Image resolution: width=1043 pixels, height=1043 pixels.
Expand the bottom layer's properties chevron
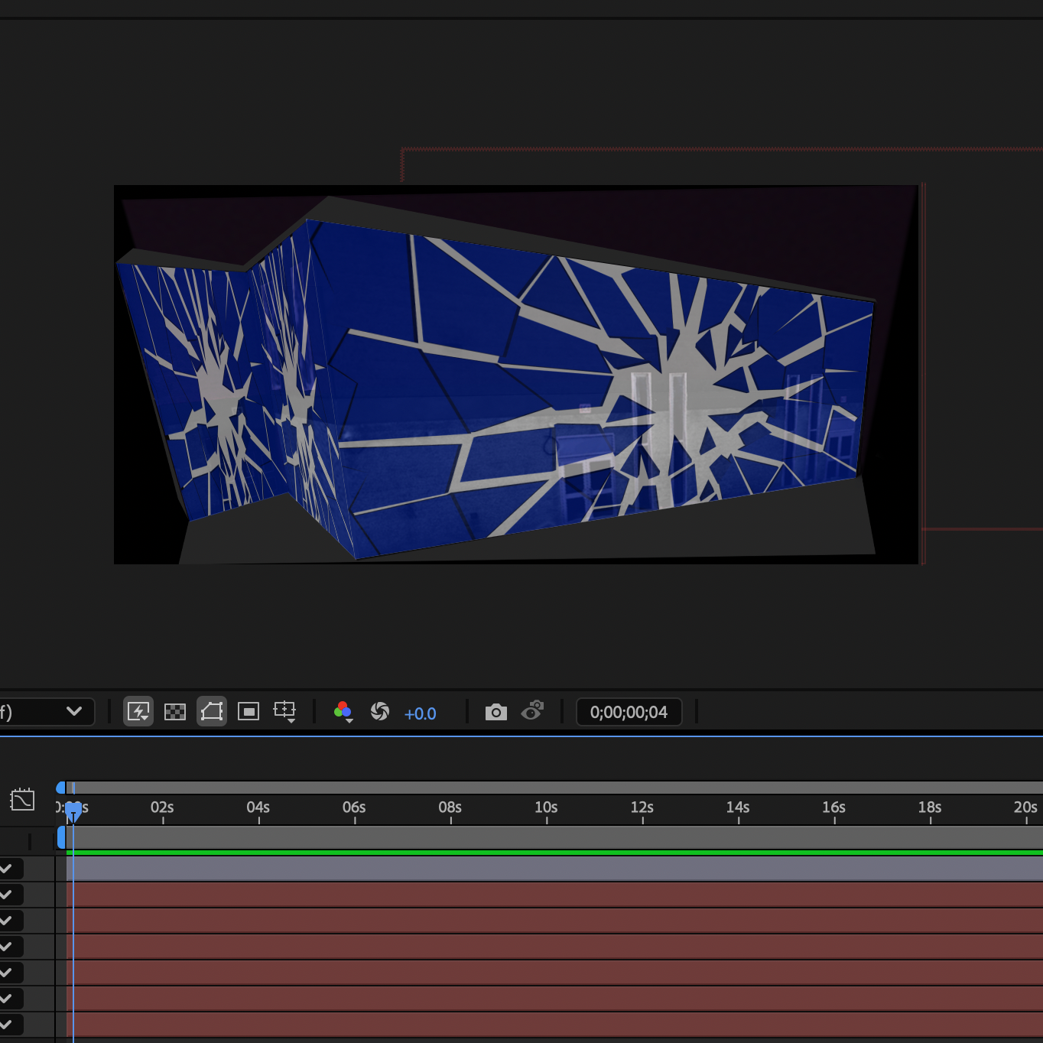8,1024
